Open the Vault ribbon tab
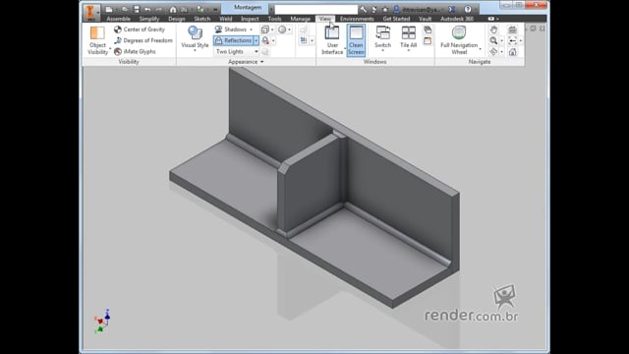 click(x=425, y=19)
